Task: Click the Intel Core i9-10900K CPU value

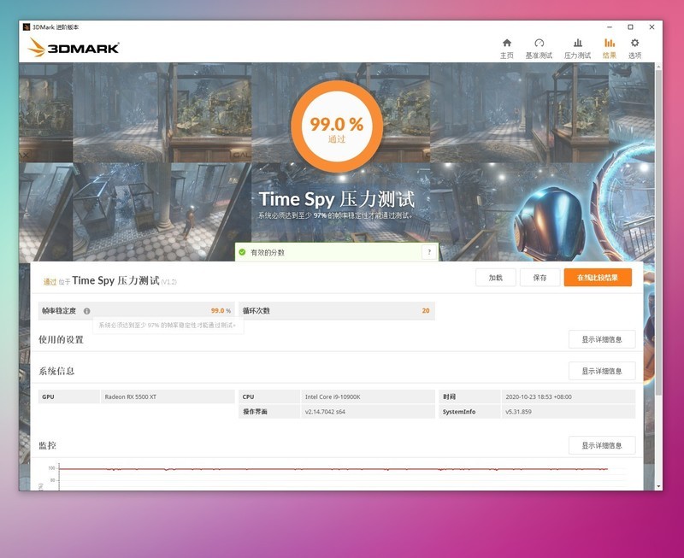Action: pyautogui.click(x=333, y=396)
